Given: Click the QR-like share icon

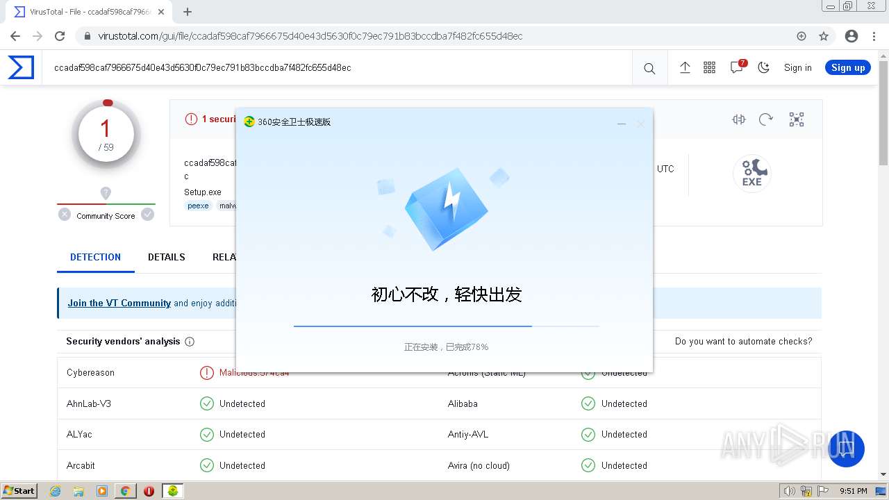Looking at the screenshot, I should pyautogui.click(x=797, y=119).
